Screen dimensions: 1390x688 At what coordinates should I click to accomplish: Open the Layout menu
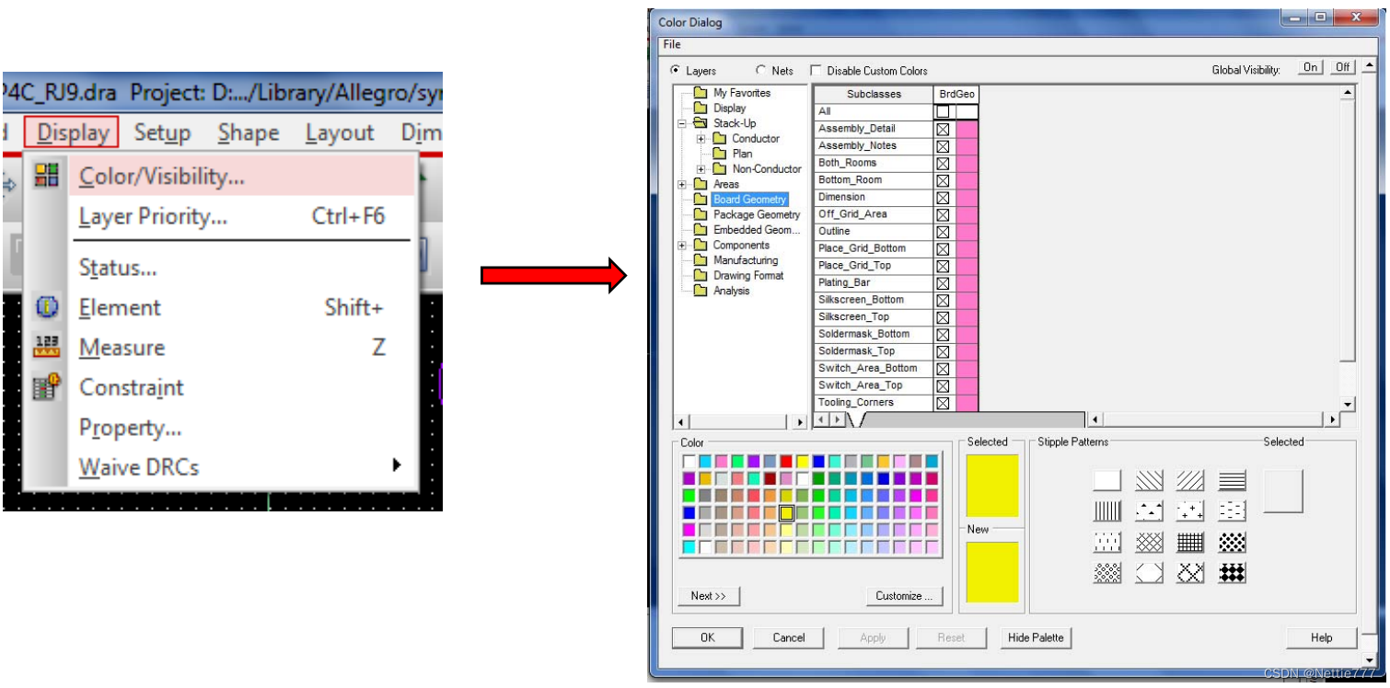[x=340, y=133]
